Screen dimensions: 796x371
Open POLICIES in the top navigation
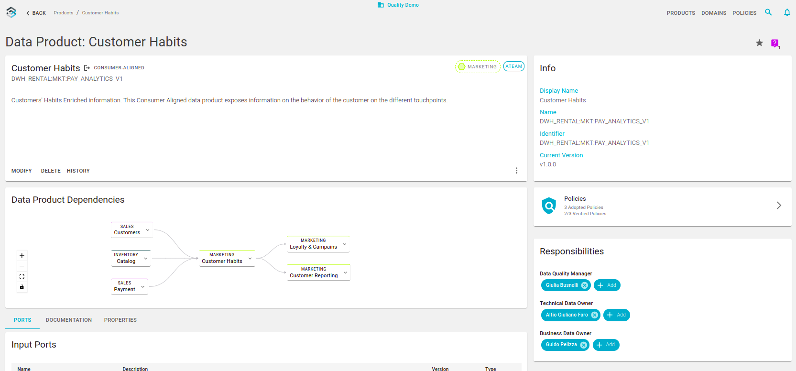(744, 13)
